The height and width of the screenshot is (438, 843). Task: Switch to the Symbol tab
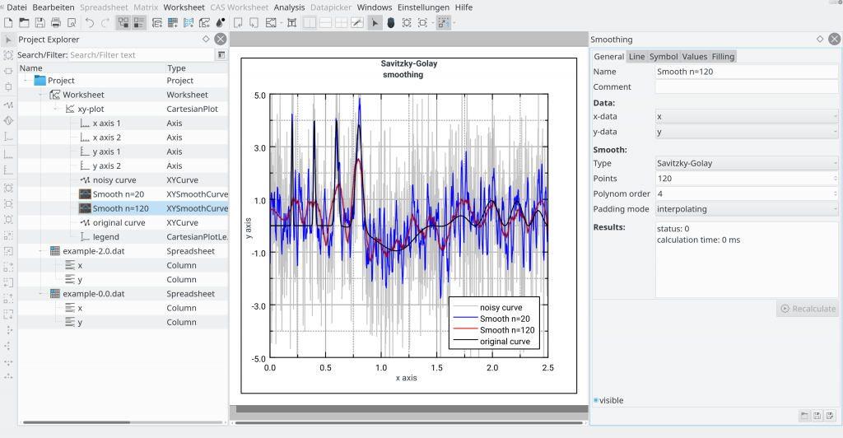pyautogui.click(x=664, y=57)
